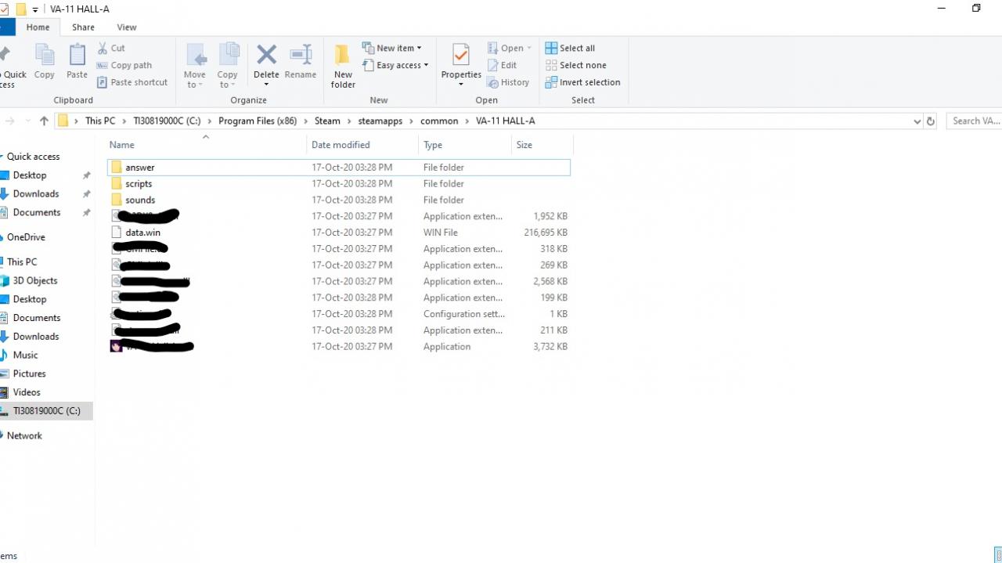Open the Music folder in navigation pane
The width and height of the screenshot is (1002, 563).
click(25, 355)
